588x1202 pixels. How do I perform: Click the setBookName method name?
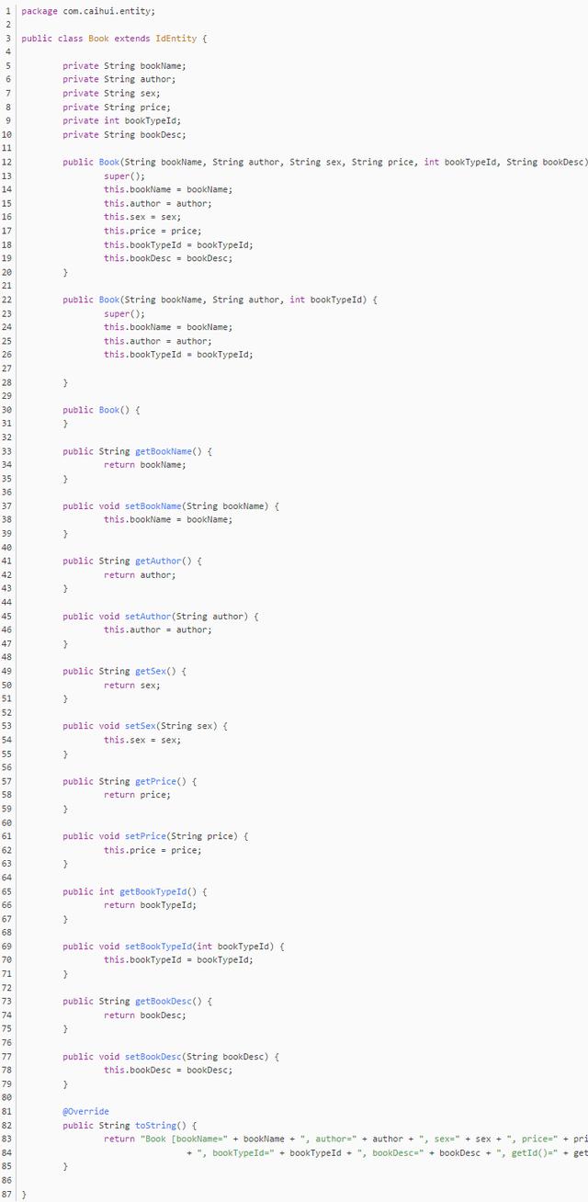pyautogui.click(x=153, y=506)
